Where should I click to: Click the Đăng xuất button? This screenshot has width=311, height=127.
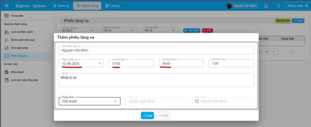coord(297,6)
